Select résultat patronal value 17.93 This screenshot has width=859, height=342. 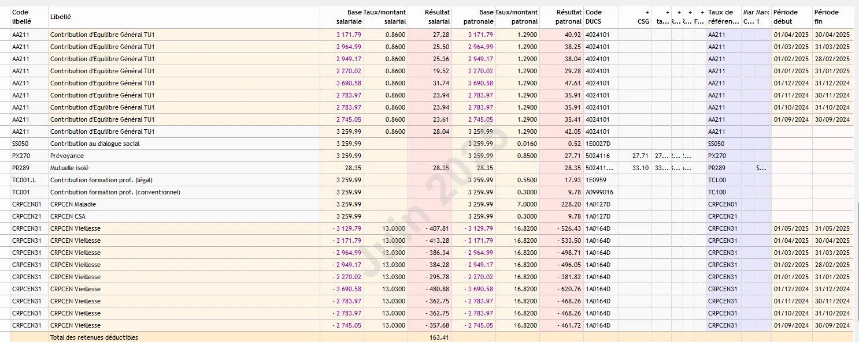click(x=573, y=180)
